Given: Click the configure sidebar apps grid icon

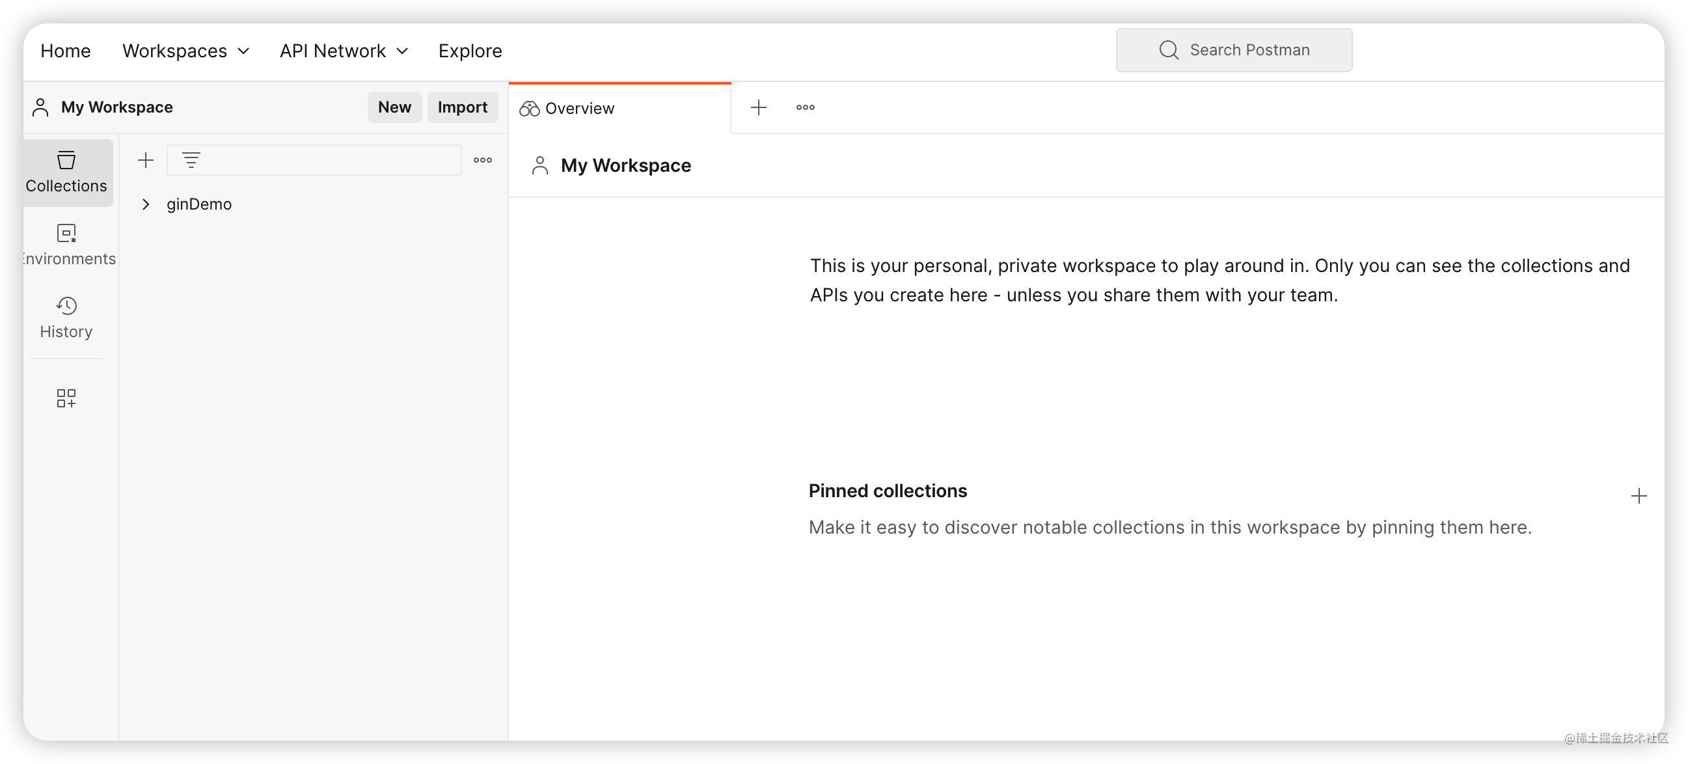Looking at the screenshot, I should click(x=66, y=398).
